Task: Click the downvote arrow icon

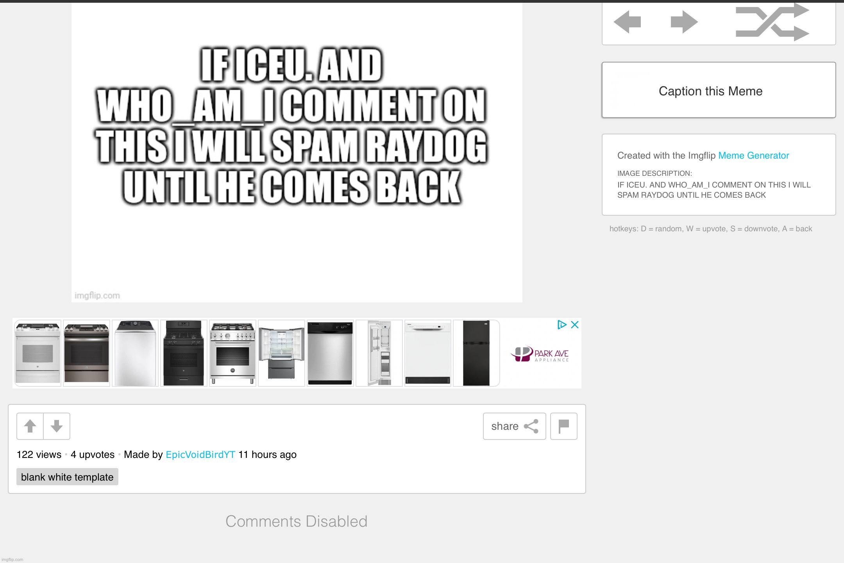Action: pos(57,425)
